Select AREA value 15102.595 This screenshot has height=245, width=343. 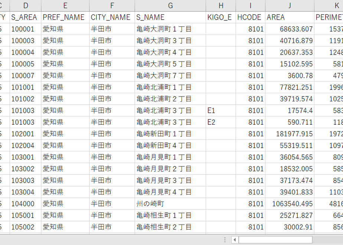click(290, 64)
